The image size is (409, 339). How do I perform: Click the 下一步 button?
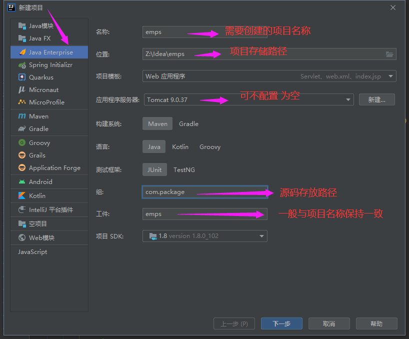pyautogui.click(x=281, y=323)
